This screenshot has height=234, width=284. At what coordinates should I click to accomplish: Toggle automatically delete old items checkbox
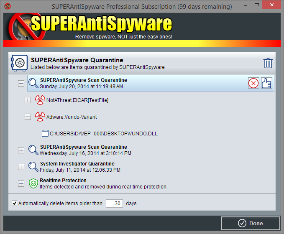click(x=15, y=203)
